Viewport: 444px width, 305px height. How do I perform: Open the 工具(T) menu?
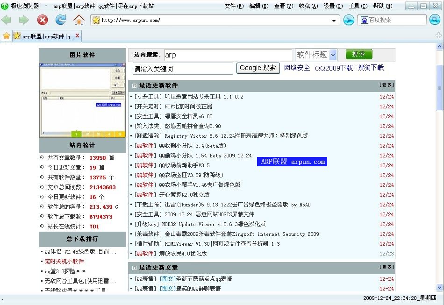pos(358,6)
